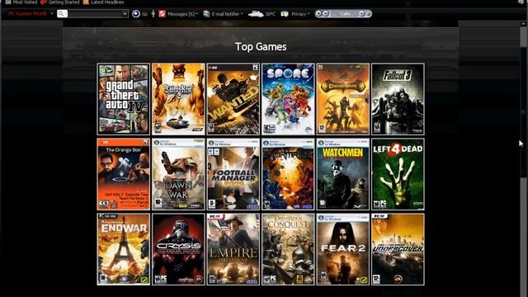Screen dimensions: 528x297
Task: Open the Need for Speed Undercover cover
Action: tap(398, 249)
